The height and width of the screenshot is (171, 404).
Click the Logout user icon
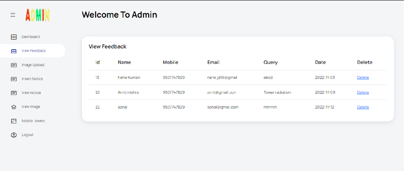(x=14, y=135)
